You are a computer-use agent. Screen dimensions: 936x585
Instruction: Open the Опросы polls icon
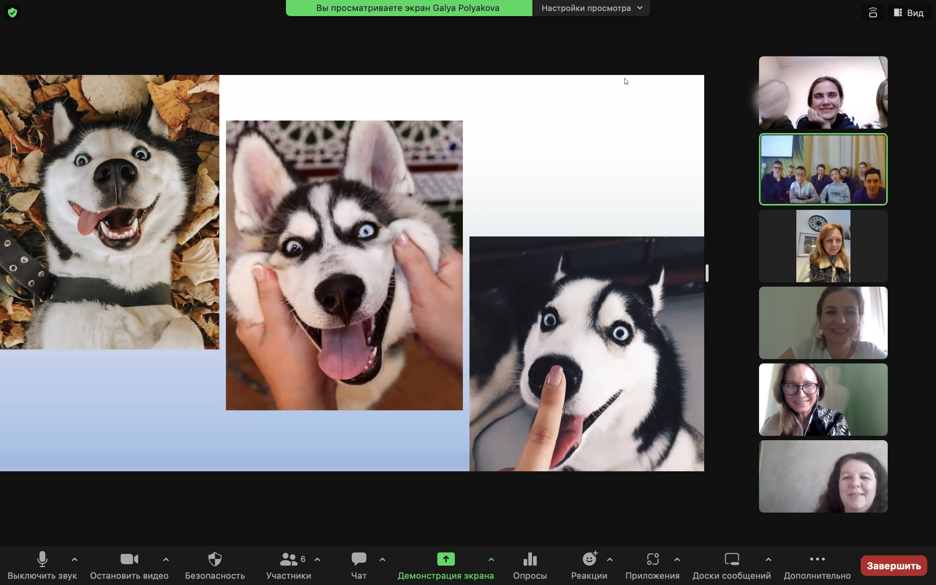coord(530,565)
